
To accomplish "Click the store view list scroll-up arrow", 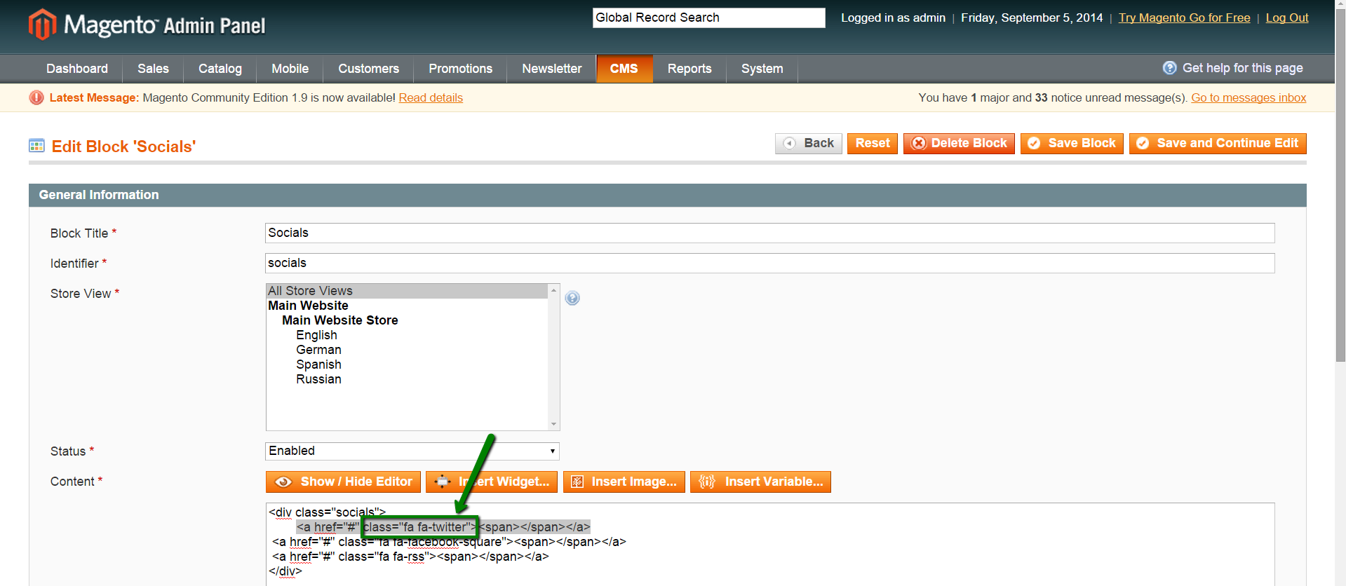I will [x=553, y=290].
